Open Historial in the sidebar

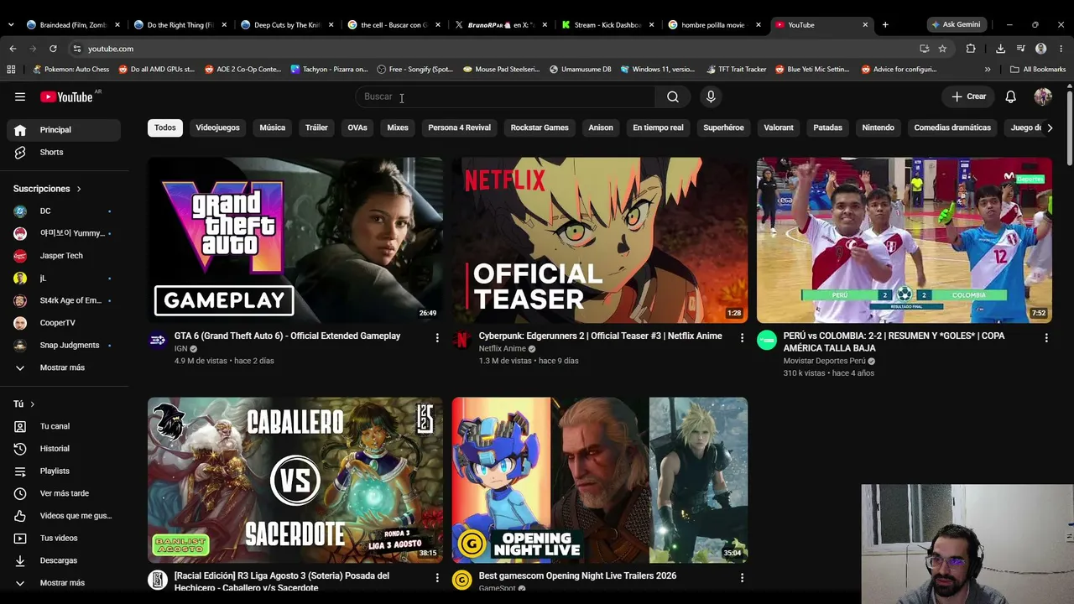pos(64,449)
